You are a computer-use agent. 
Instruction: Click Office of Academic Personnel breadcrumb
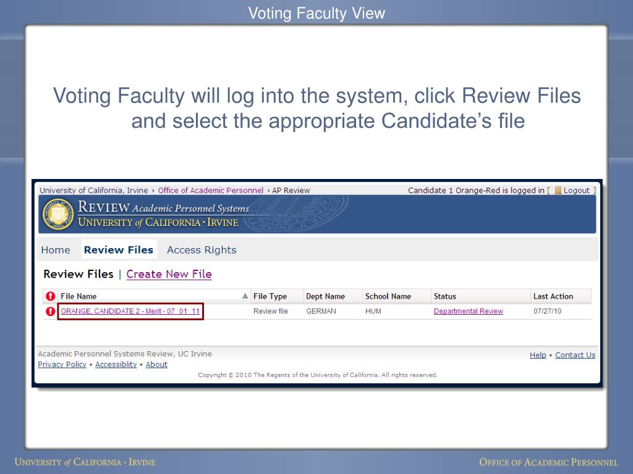(x=211, y=190)
